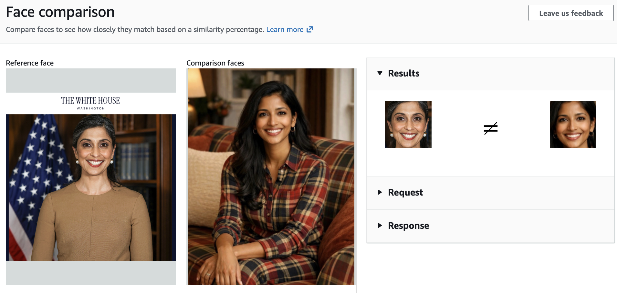Screen dimensions: 617x293
Task: Select the cropped comparison face thumbnail in Results
Action: pos(573,125)
